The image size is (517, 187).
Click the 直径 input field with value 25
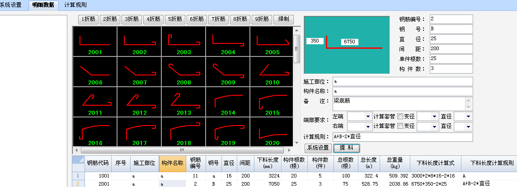[451, 39]
